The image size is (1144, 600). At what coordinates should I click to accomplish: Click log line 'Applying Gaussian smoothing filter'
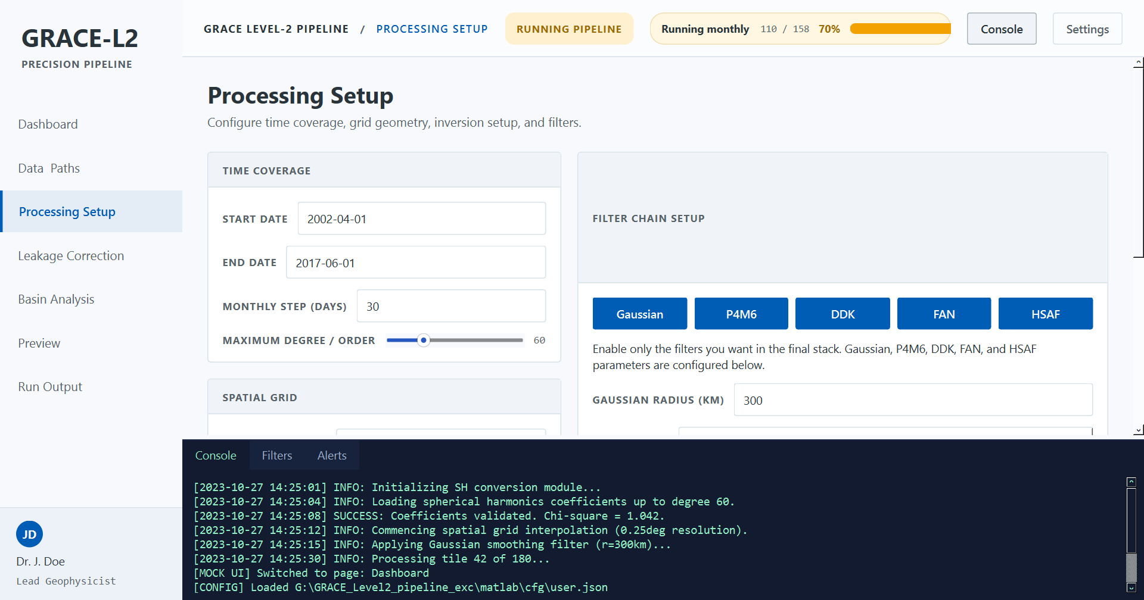[x=432, y=545]
